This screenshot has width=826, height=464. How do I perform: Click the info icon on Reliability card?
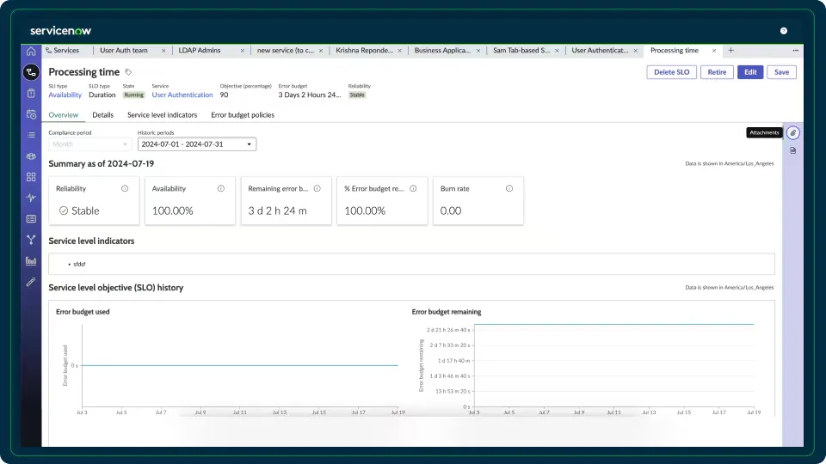tap(125, 188)
